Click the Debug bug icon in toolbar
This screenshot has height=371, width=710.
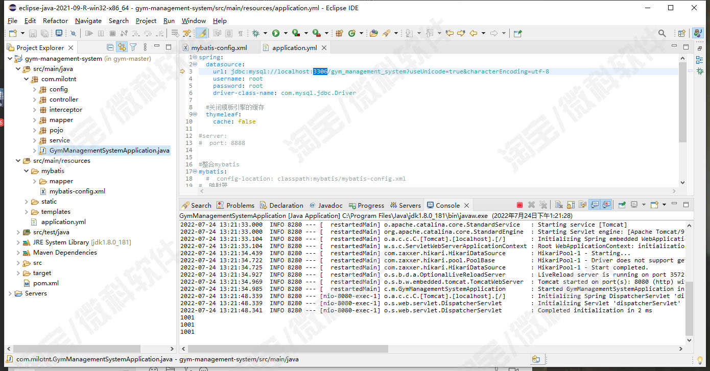click(x=255, y=33)
